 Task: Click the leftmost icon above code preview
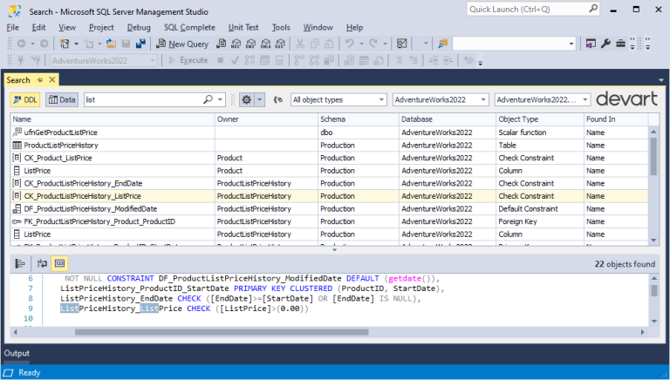pos(18,262)
